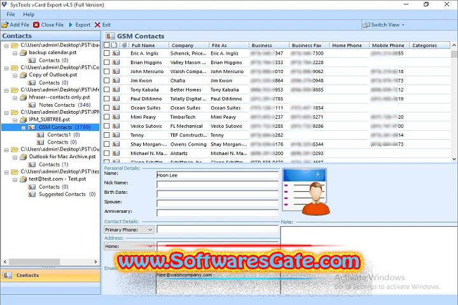Viewport: 458px width, 305px height.
Task: Click the attachment column header icon
Action: point(125,45)
